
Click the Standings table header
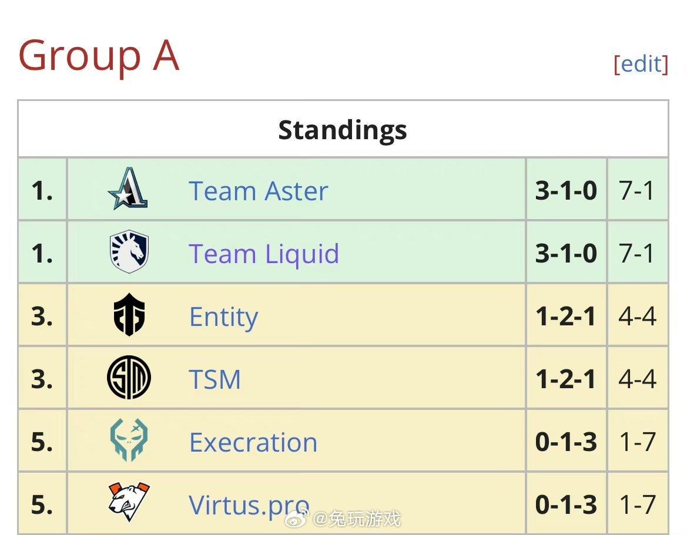[343, 130]
